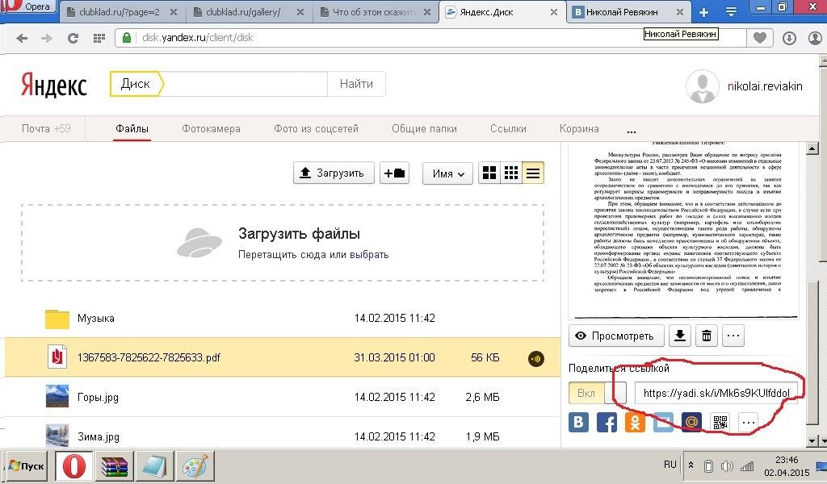Click the PDF document preview image
The width and height of the screenshot is (827, 484).
pos(683,230)
